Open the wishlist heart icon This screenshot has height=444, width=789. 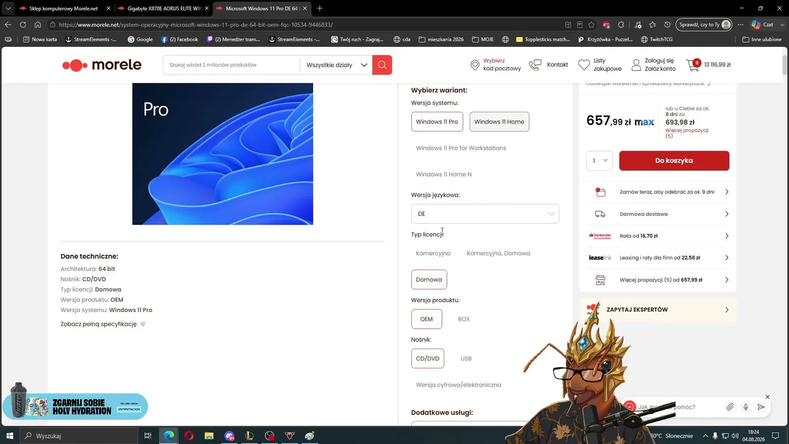tap(584, 65)
